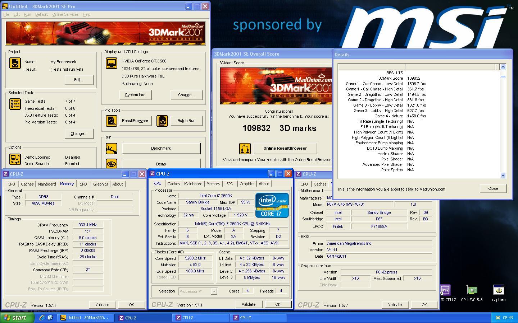Click the CPU-Z Memory window title icon

tap(6, 174)
